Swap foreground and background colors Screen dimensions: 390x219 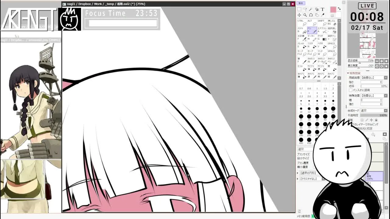point(339,9)
